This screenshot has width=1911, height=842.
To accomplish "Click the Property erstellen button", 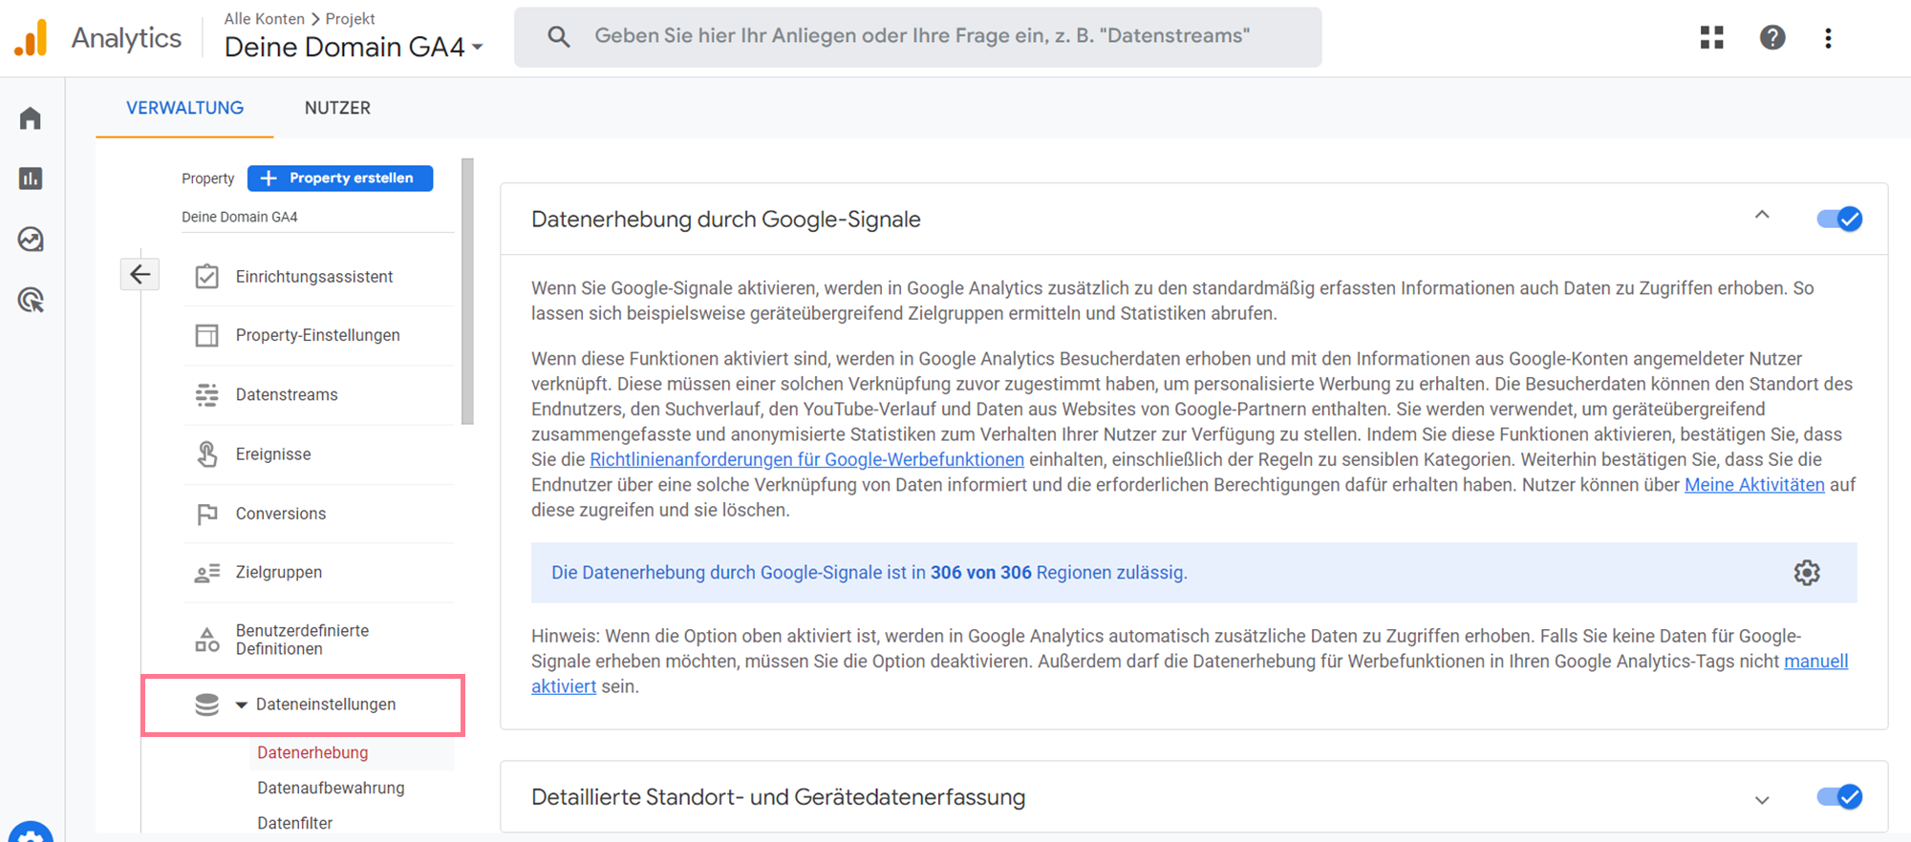I will 340,179.
